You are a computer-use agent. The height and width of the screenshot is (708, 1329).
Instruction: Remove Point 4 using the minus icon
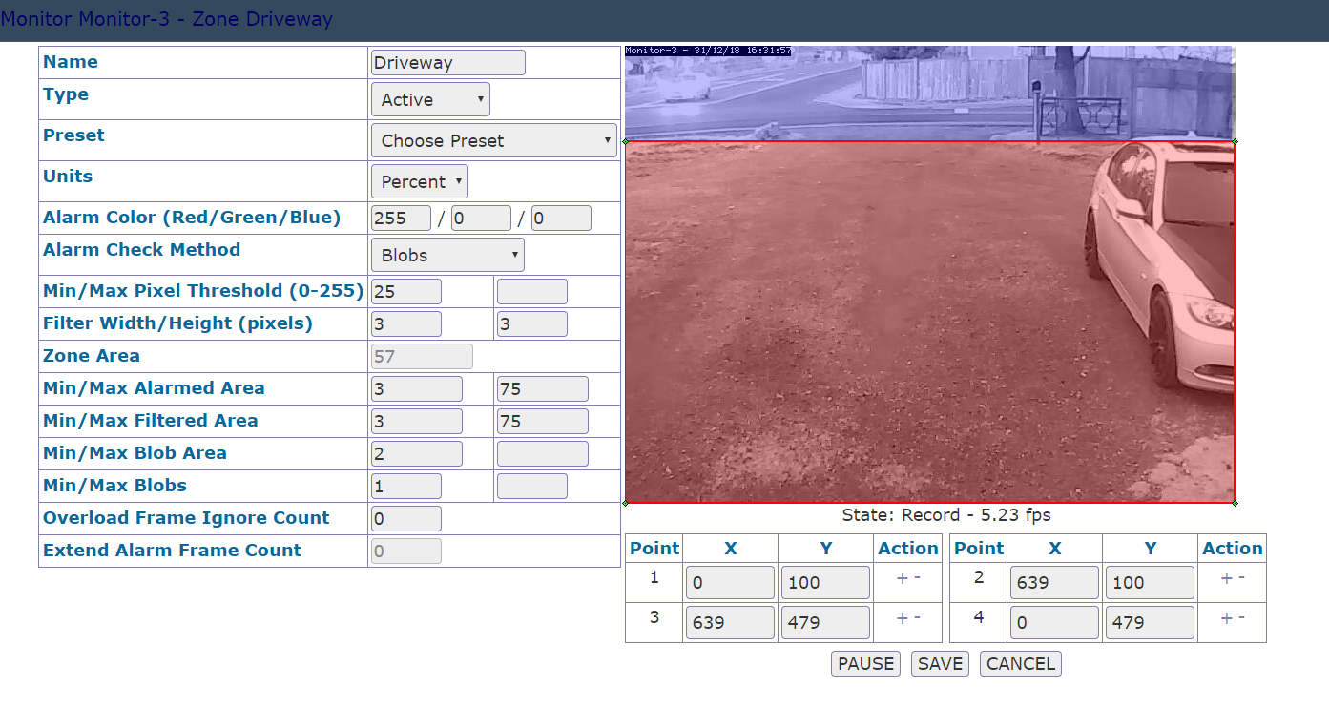coord(1239,618)
